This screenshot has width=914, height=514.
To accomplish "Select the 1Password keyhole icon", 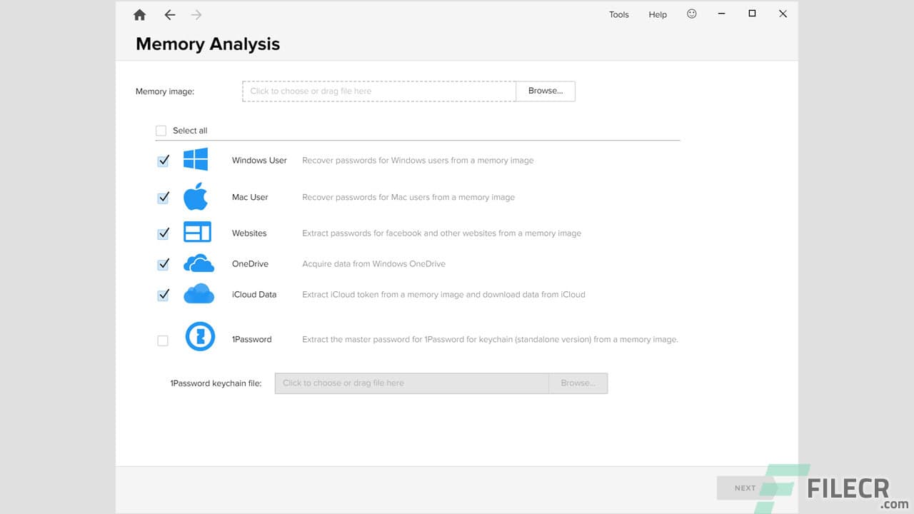I will (199, 336).
